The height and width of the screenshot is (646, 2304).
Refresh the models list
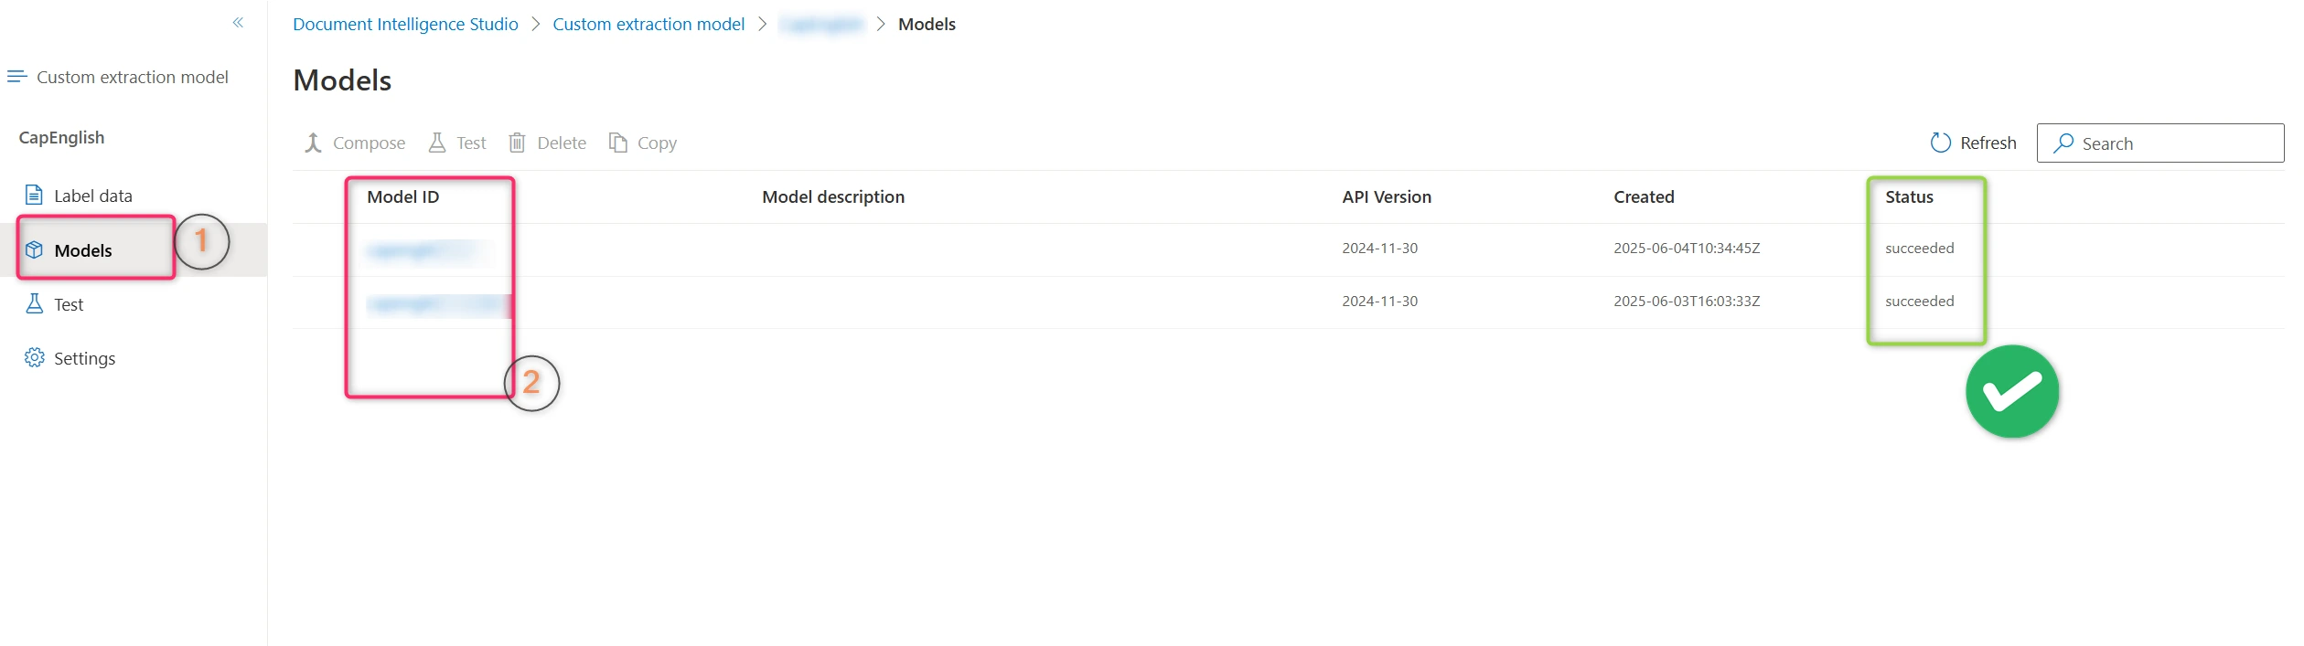tap(1973, 143)
